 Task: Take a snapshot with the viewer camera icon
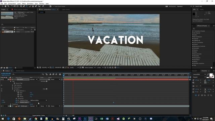pos(63,68)
